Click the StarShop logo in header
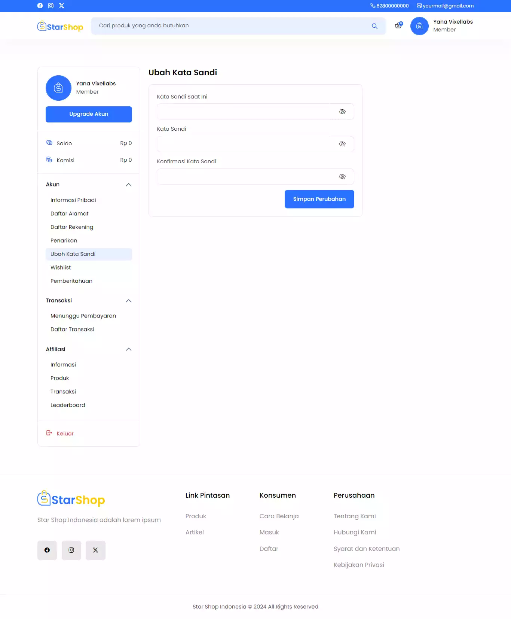The image size is (511, 619). tap(60, 26)
